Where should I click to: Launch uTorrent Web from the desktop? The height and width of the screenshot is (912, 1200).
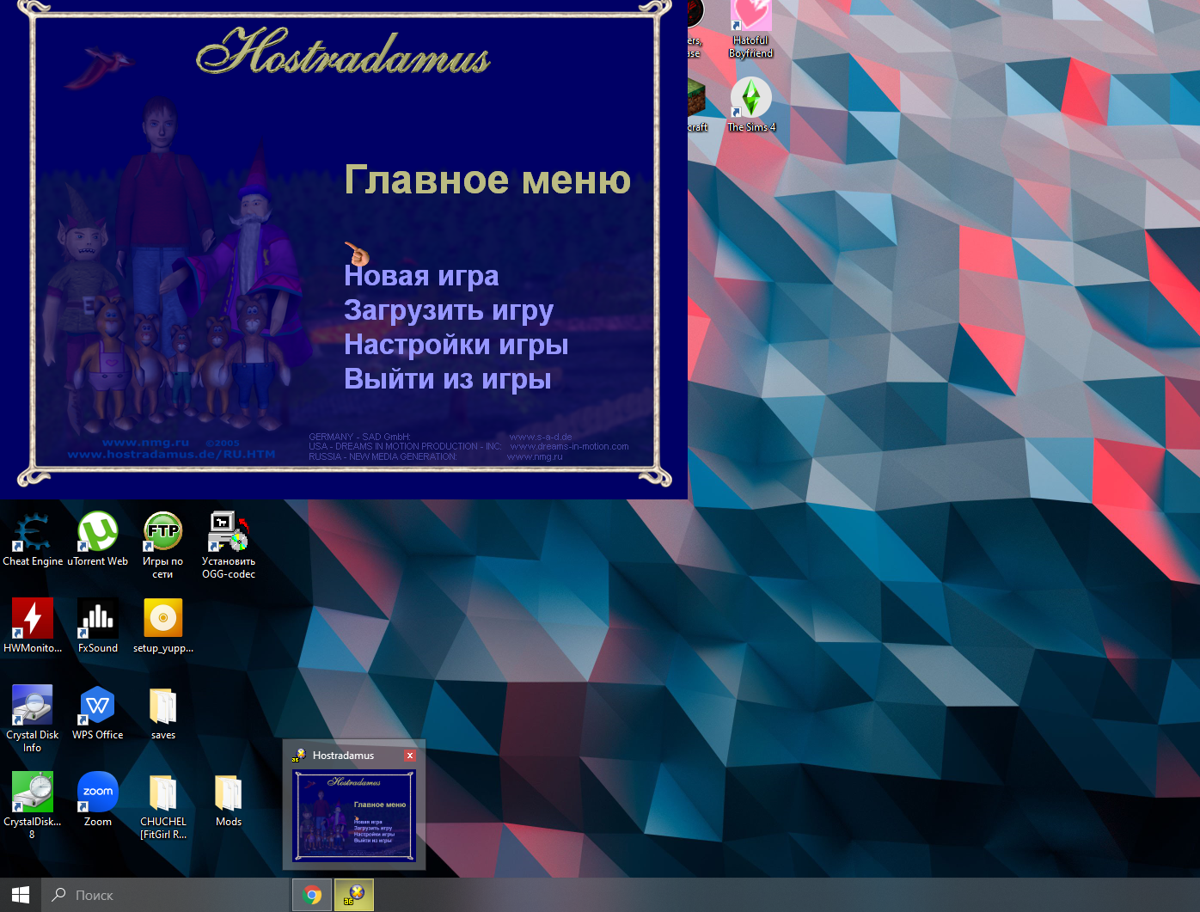tap(98, 540)
